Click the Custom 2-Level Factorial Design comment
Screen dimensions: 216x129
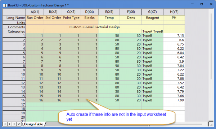[94, 27]
